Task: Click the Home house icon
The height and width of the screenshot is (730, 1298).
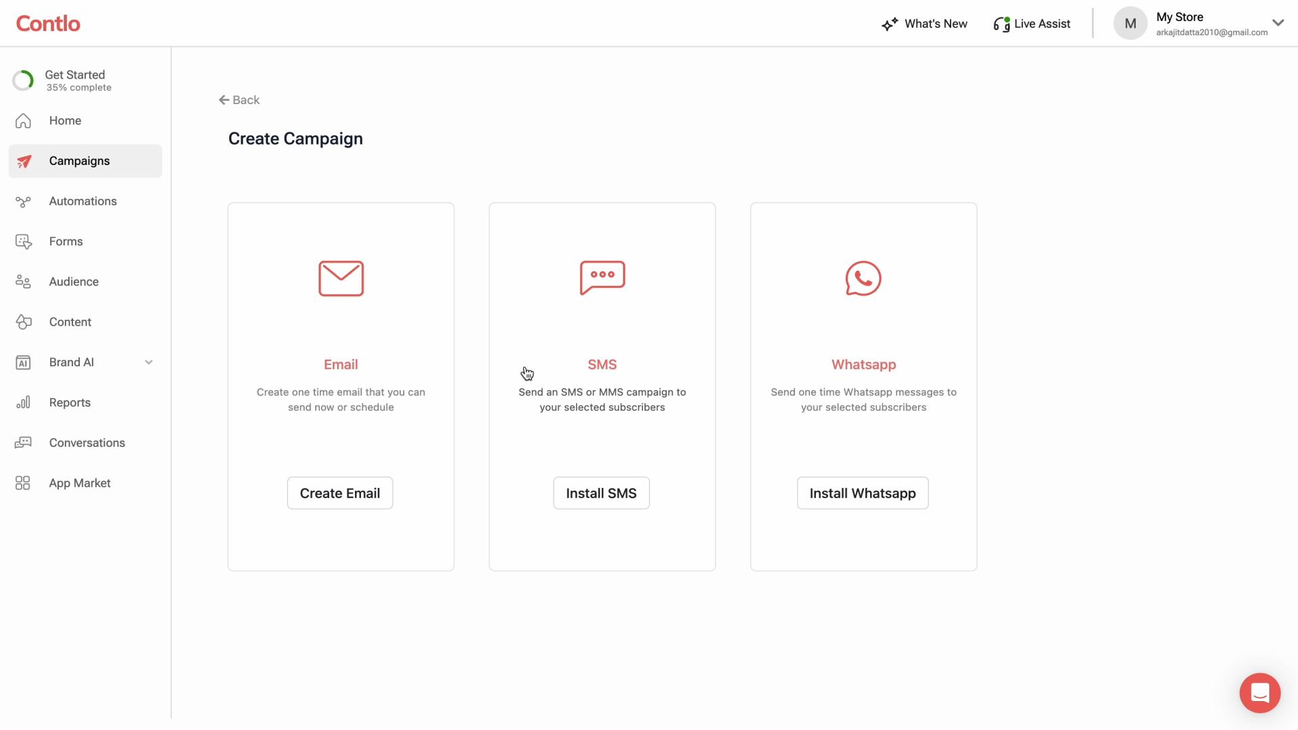Action: pyautogui.click(x=23, y=121)
